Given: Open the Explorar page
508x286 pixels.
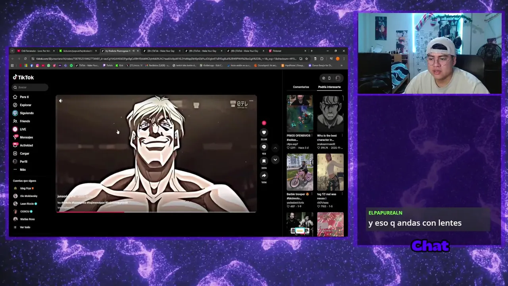Looking at the screenshot, I should [x=22, y=105].
